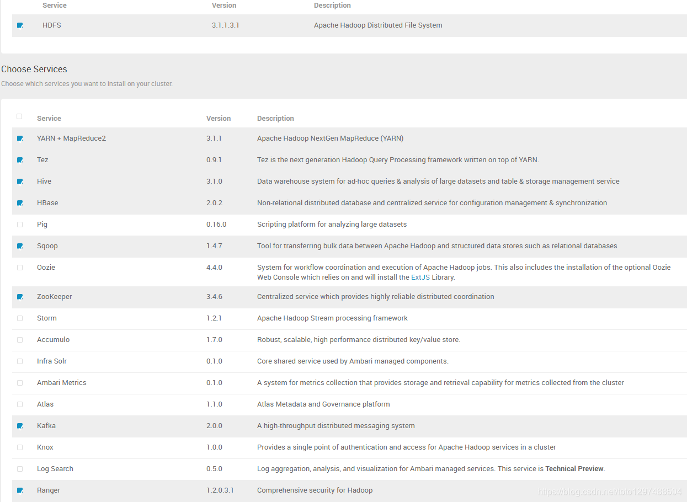The image size is (687, 502).
Task: Click the YARN + MapReduce2 service name
Action: (x=71, y=138)
